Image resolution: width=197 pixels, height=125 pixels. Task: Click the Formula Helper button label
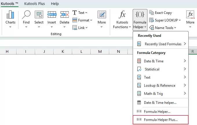coord(140,25)
